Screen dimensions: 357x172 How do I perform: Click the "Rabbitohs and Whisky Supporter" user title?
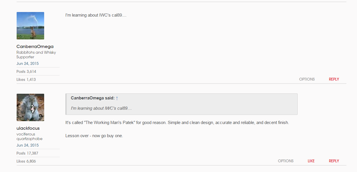(x=36, y=55)
